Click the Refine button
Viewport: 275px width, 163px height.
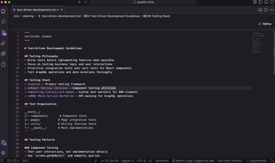265,24
